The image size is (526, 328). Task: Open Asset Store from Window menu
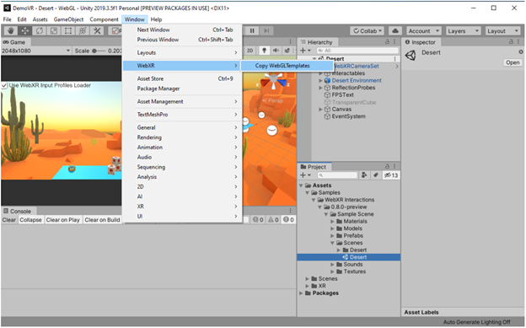(182, 78)
